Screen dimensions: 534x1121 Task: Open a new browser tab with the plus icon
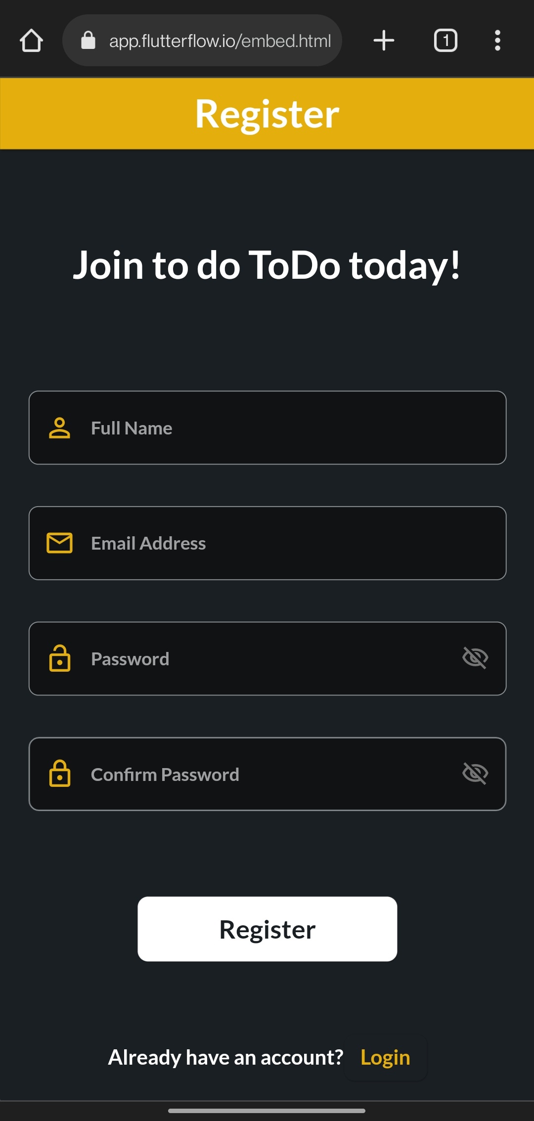pyautogui.click(x=384, y=40)
